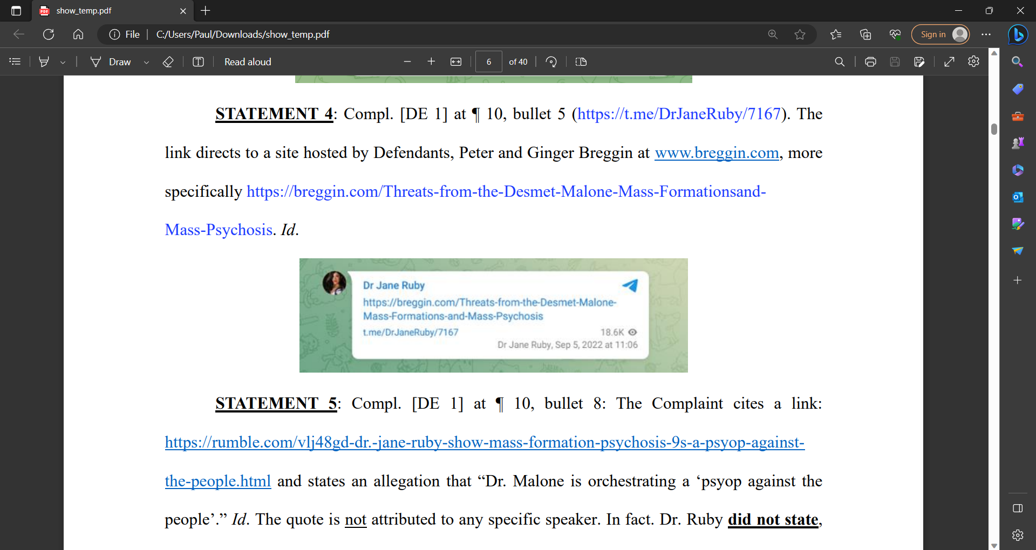1036x550 pixels.
Task: Expand the Draw options dropdown arrow
Action: click(146, 63)
